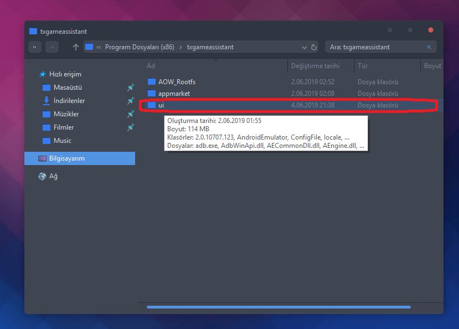The height and width of the screenshot is (329, 459).
Task: Click the AOW_Rootfs folder icon
Action: (152, 81)
